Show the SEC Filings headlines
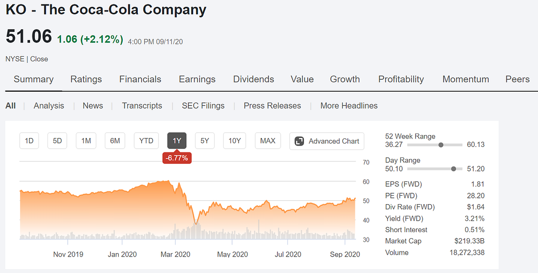 pos(203,106)
